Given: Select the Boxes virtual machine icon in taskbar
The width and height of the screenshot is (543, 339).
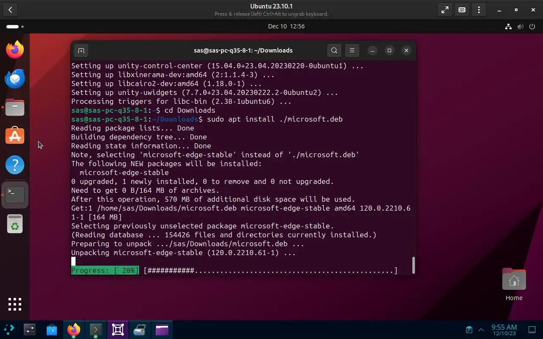Looking at the screenshot, I should coord(118,330).
